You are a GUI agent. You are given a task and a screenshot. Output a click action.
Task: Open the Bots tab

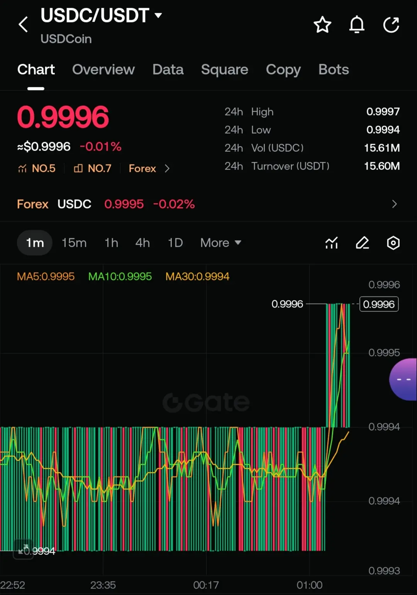(334, 70)
